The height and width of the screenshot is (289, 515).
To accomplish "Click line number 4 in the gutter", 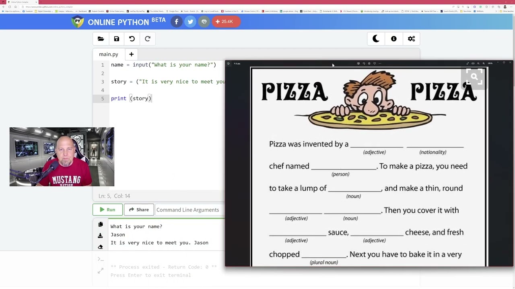I will (x=103, y=90).
